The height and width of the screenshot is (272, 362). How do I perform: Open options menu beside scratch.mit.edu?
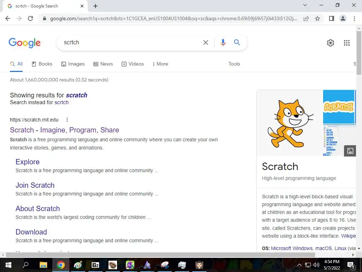pyautogui.click(x=67, y=120)
